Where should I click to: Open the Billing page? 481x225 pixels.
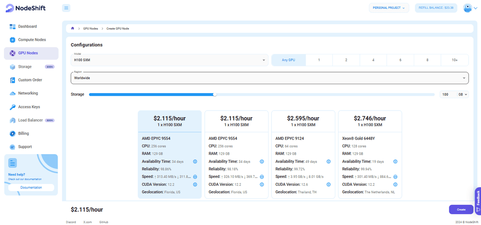[x=31, y=134]
